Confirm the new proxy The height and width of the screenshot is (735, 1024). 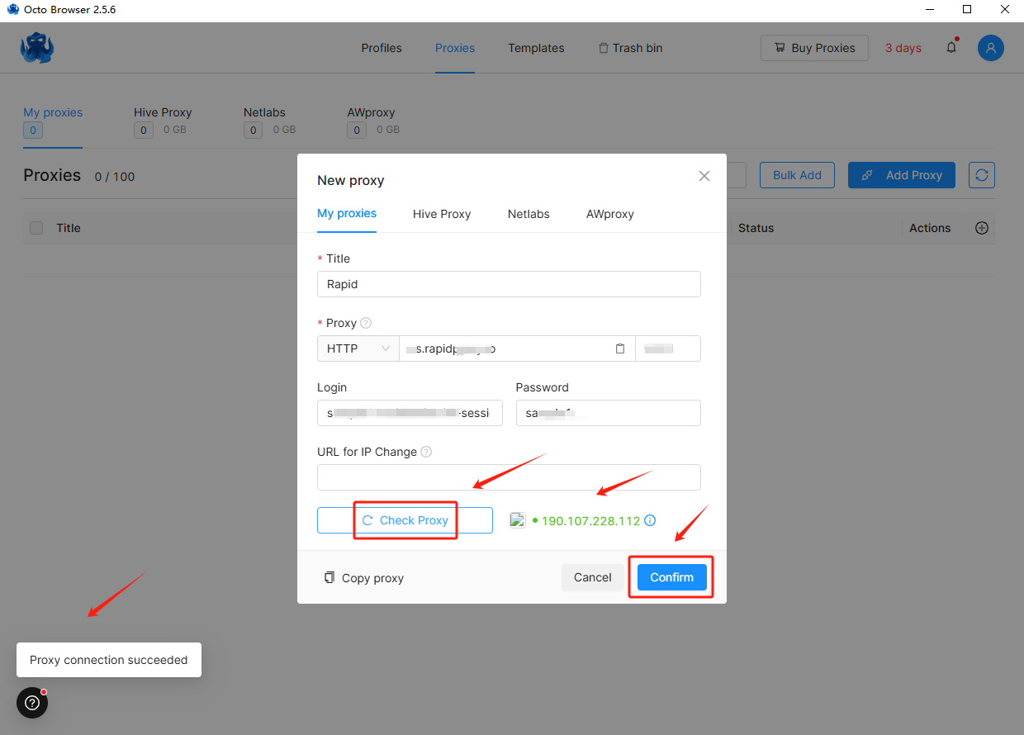[x=671, y=577]
